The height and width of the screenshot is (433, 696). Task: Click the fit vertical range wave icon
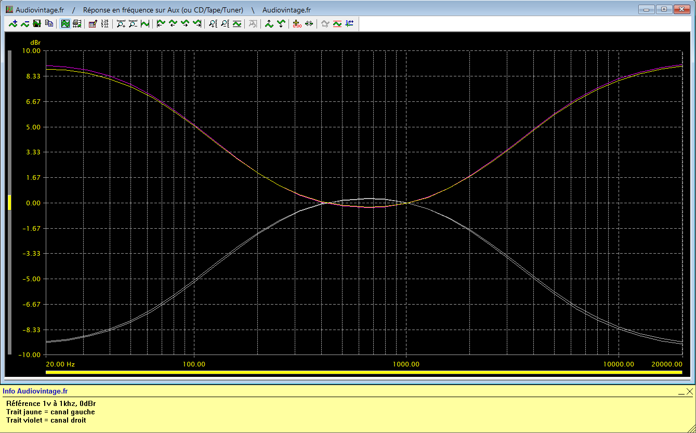(x=237, y=23)
